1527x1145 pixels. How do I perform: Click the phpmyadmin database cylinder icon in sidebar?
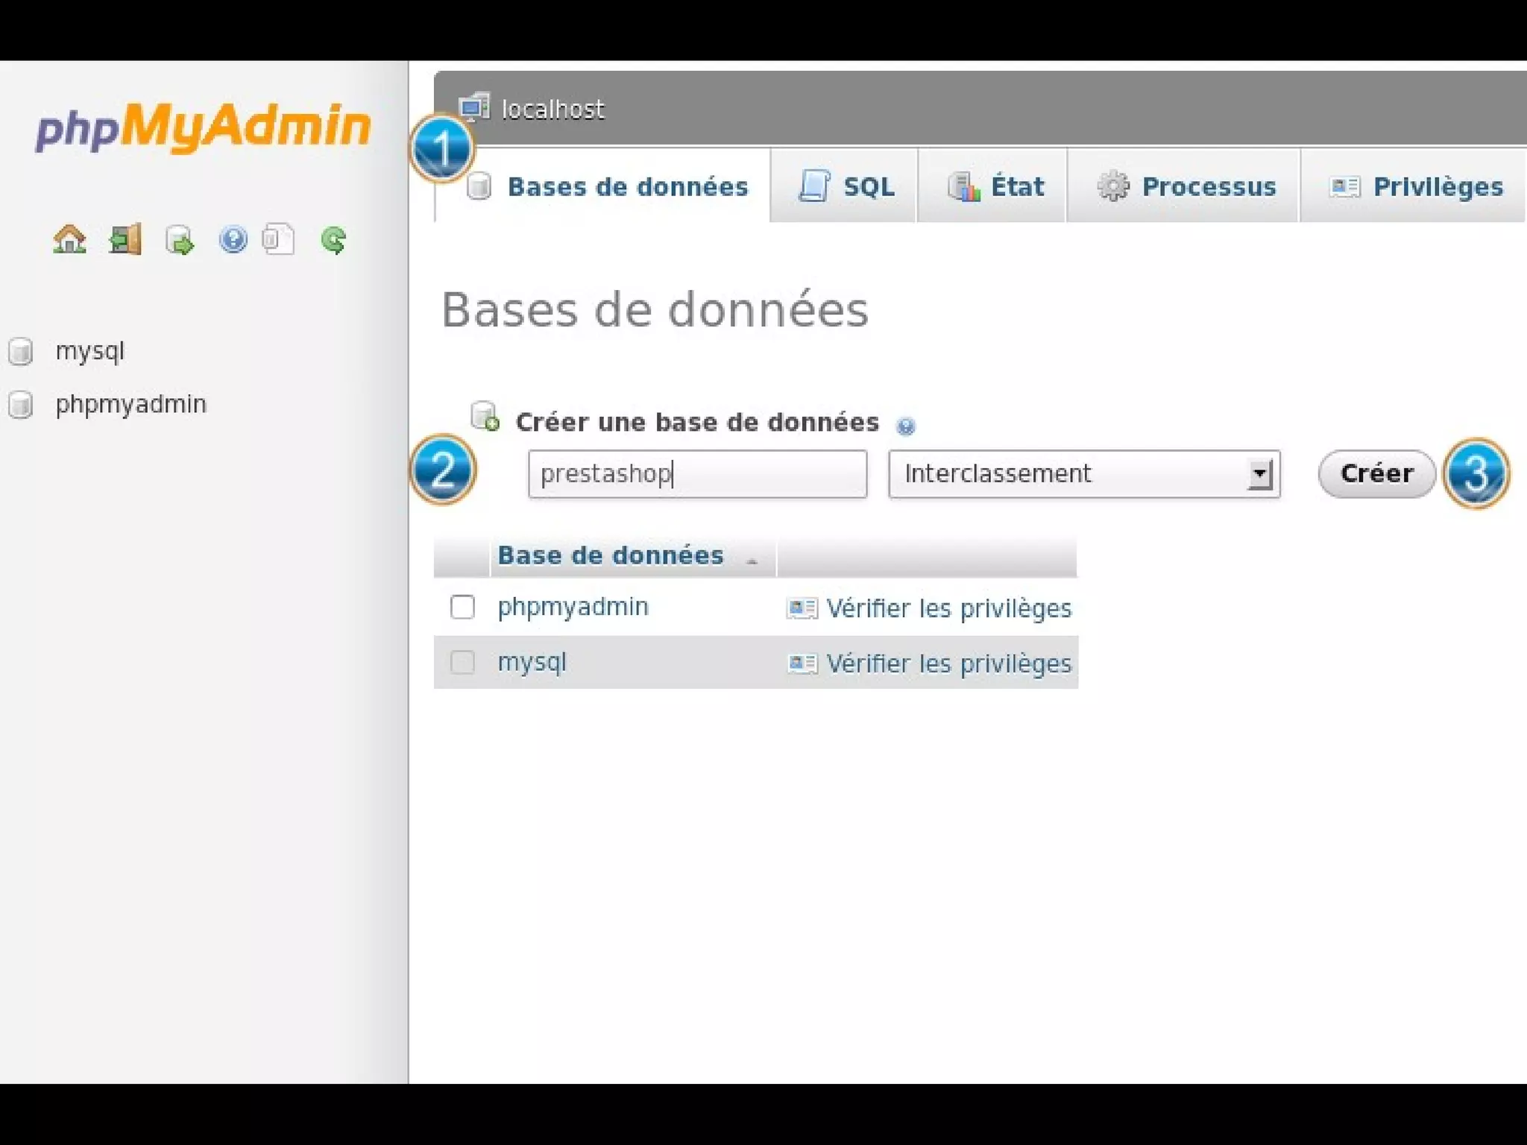coord(21,405)
